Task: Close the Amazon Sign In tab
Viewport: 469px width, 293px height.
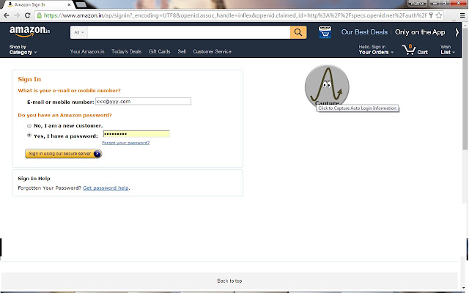Action: [70, 4]
